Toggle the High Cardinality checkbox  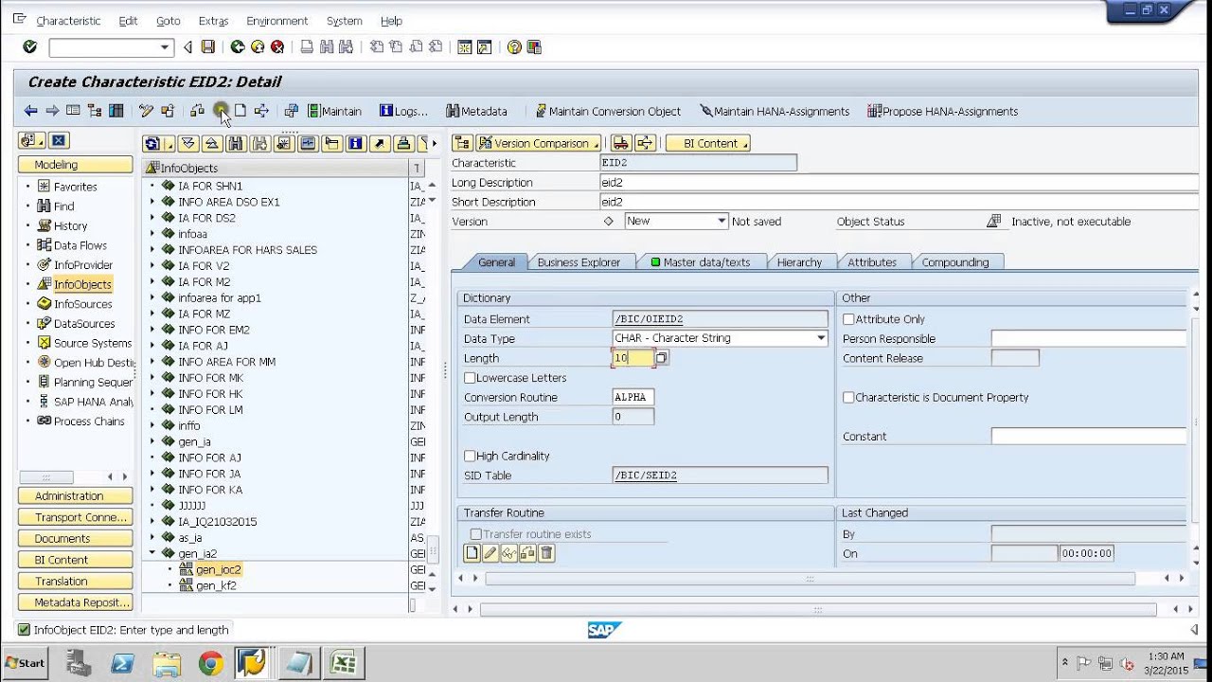pyautogui.click(x=470, y=456)
